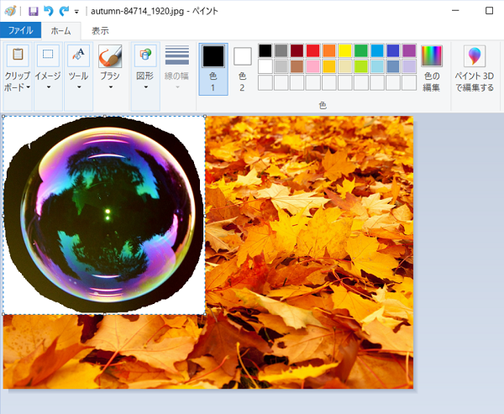This screenshot has width=504, height=414.
Task: Open the ファイル menu
Action: 20,30
